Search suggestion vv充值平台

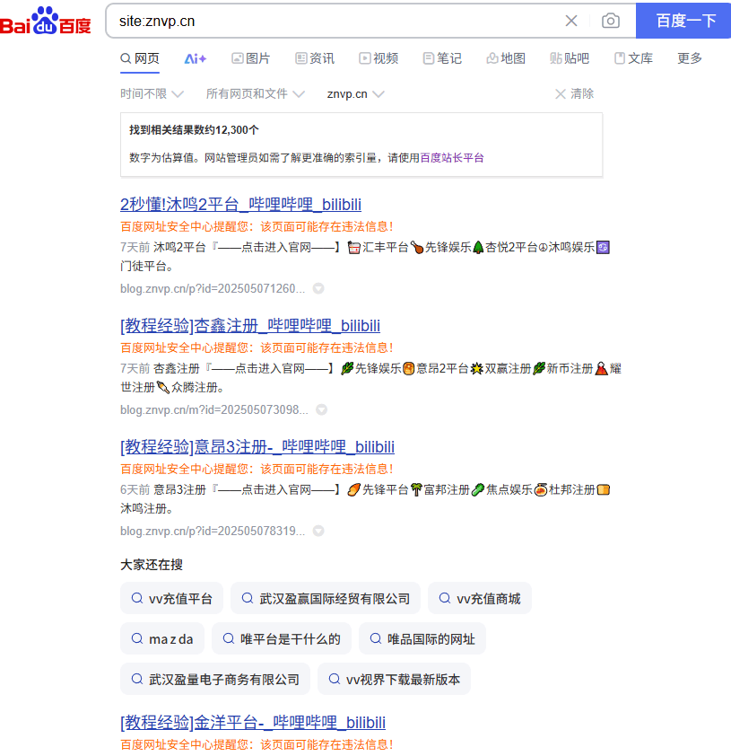coord(171,598)
